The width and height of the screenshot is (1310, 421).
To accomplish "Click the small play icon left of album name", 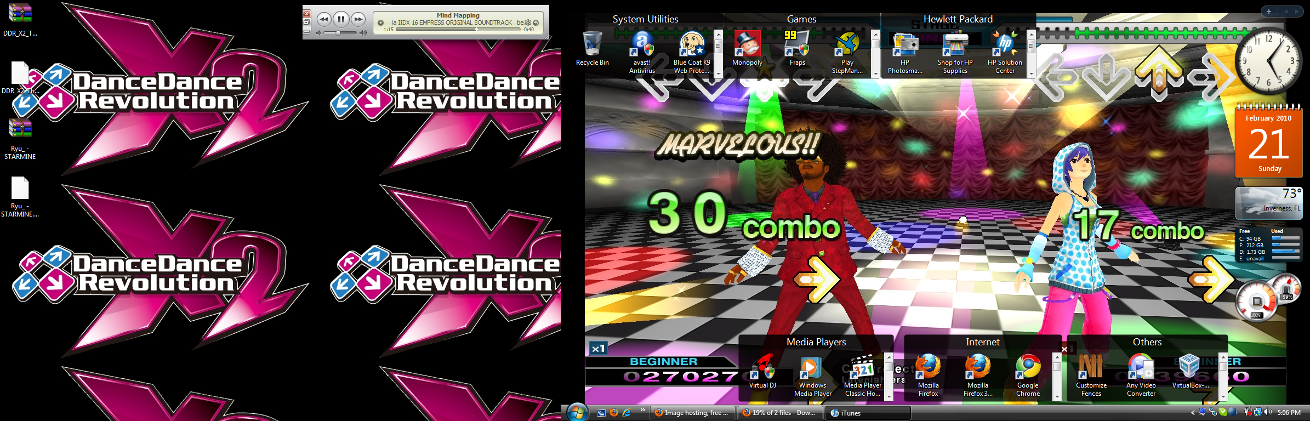I will pyautogui.click(x=380, y=22).
